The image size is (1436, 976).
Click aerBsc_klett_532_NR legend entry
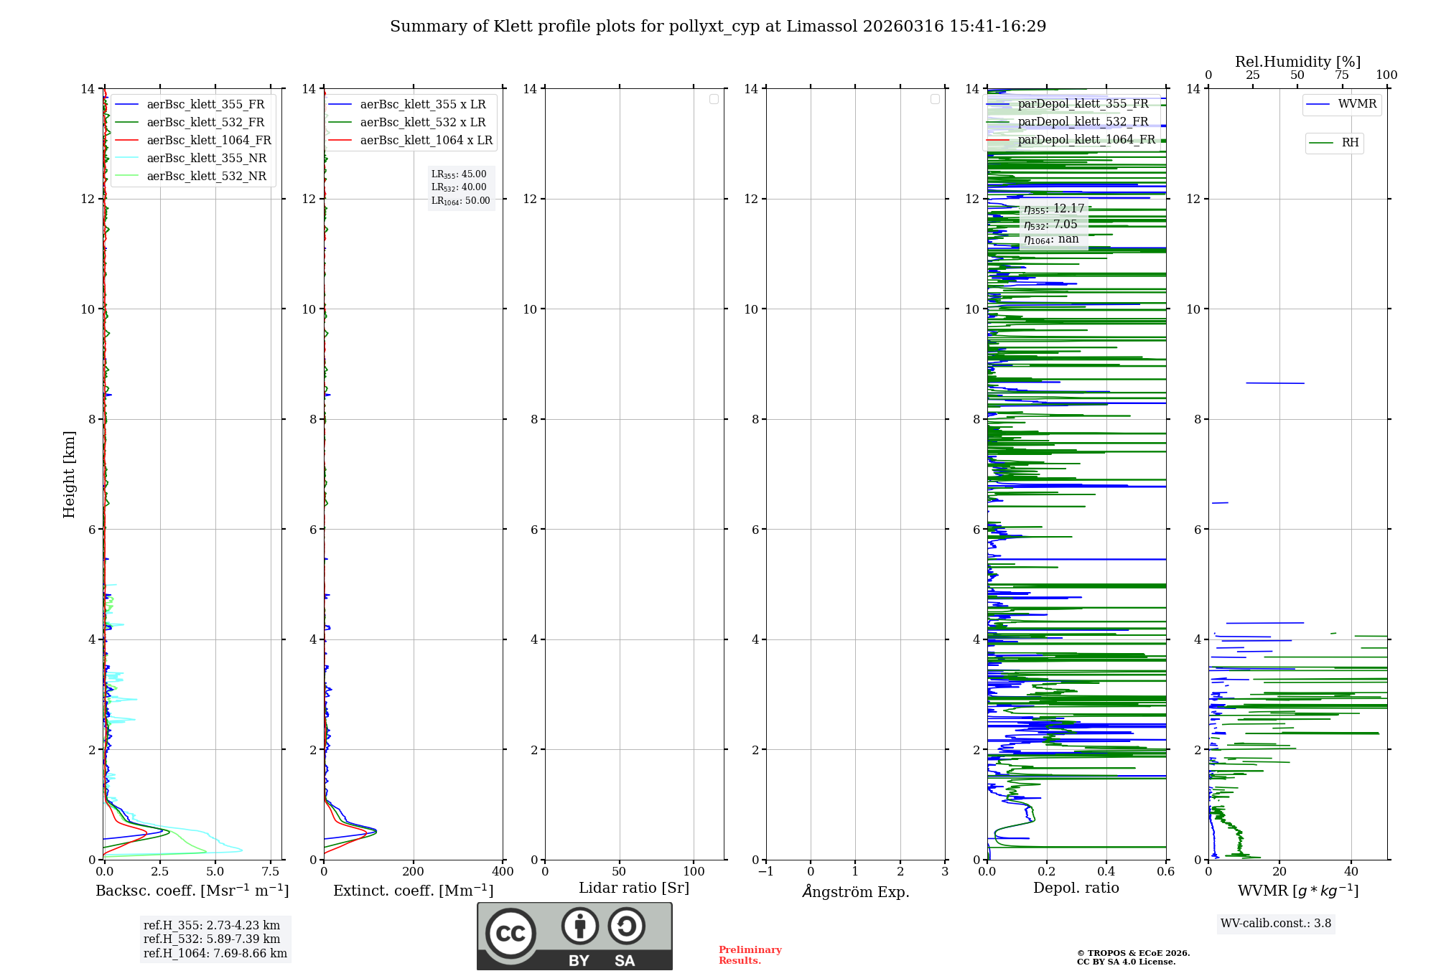click(206, 177)
